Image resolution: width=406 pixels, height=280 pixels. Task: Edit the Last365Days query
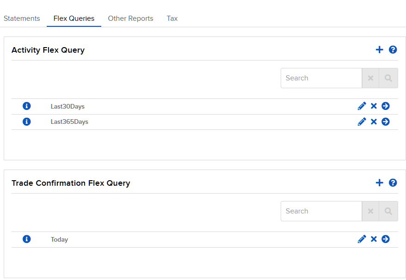point(362,122)
